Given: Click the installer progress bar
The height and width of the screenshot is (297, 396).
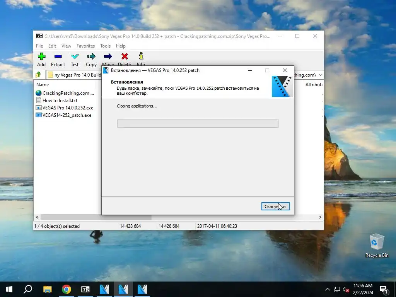Looking at the screenshot, I should (198, 123).
